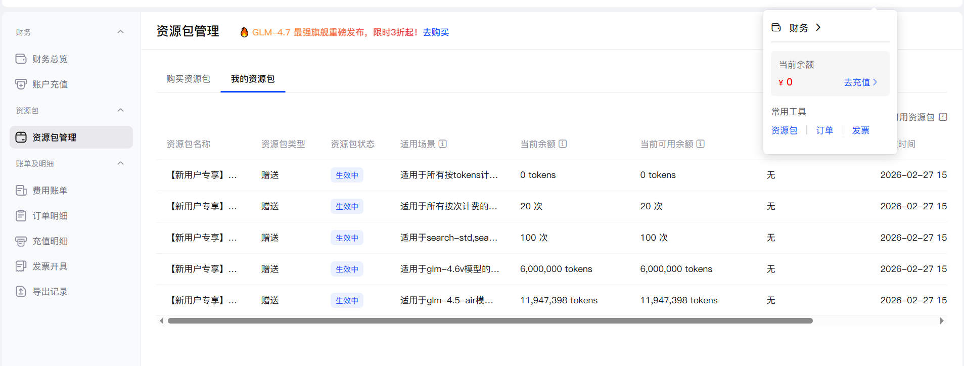Click 生效中 badge in 0 tokens row
Image resolution: width=964 pixels, height=366 pixels.
347,175
